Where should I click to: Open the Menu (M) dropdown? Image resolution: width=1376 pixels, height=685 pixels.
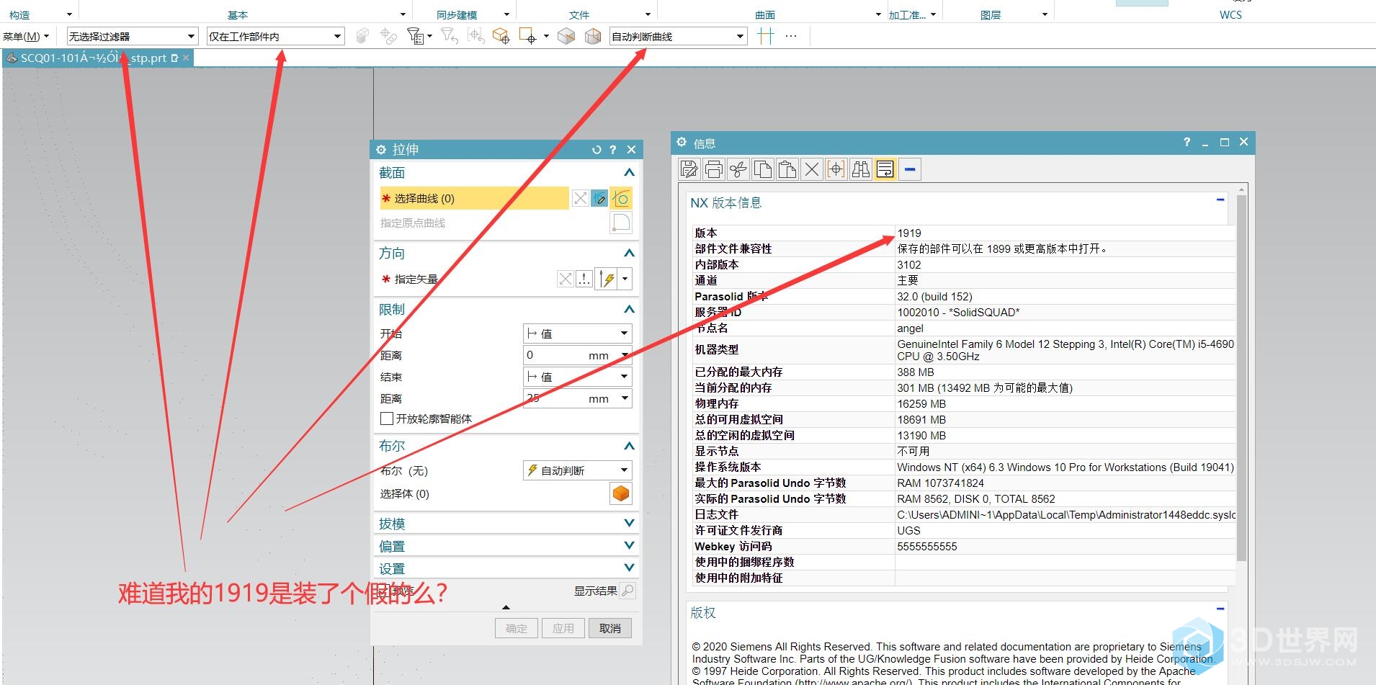[25, 36]
